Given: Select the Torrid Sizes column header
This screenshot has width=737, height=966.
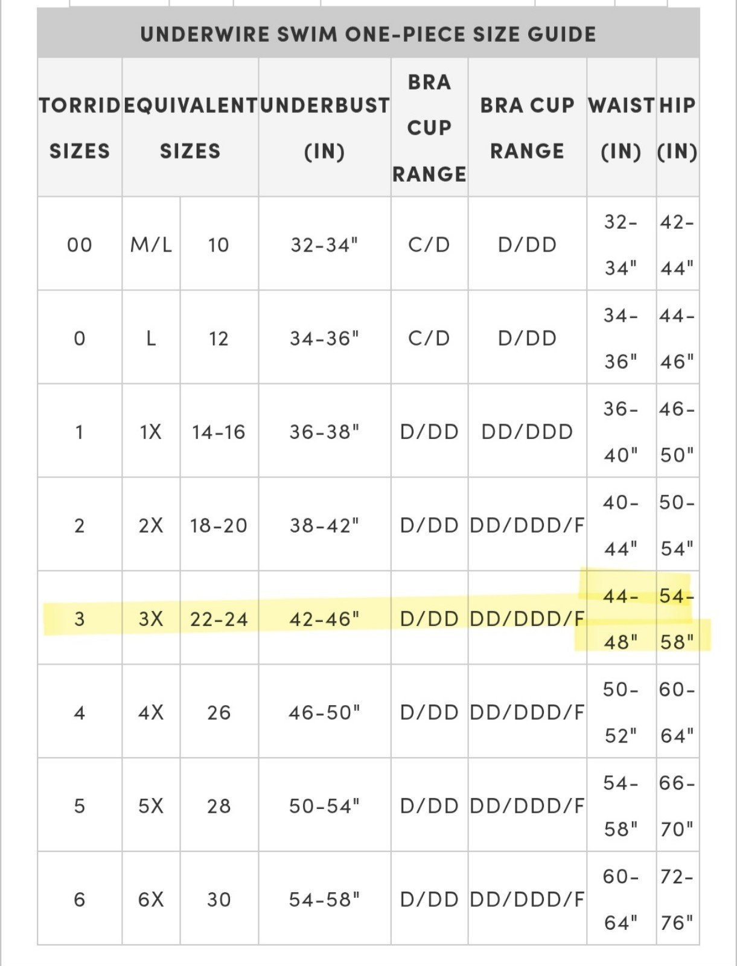Looking at the screenshot, I should pyautogui.click(x=80, y=127).
